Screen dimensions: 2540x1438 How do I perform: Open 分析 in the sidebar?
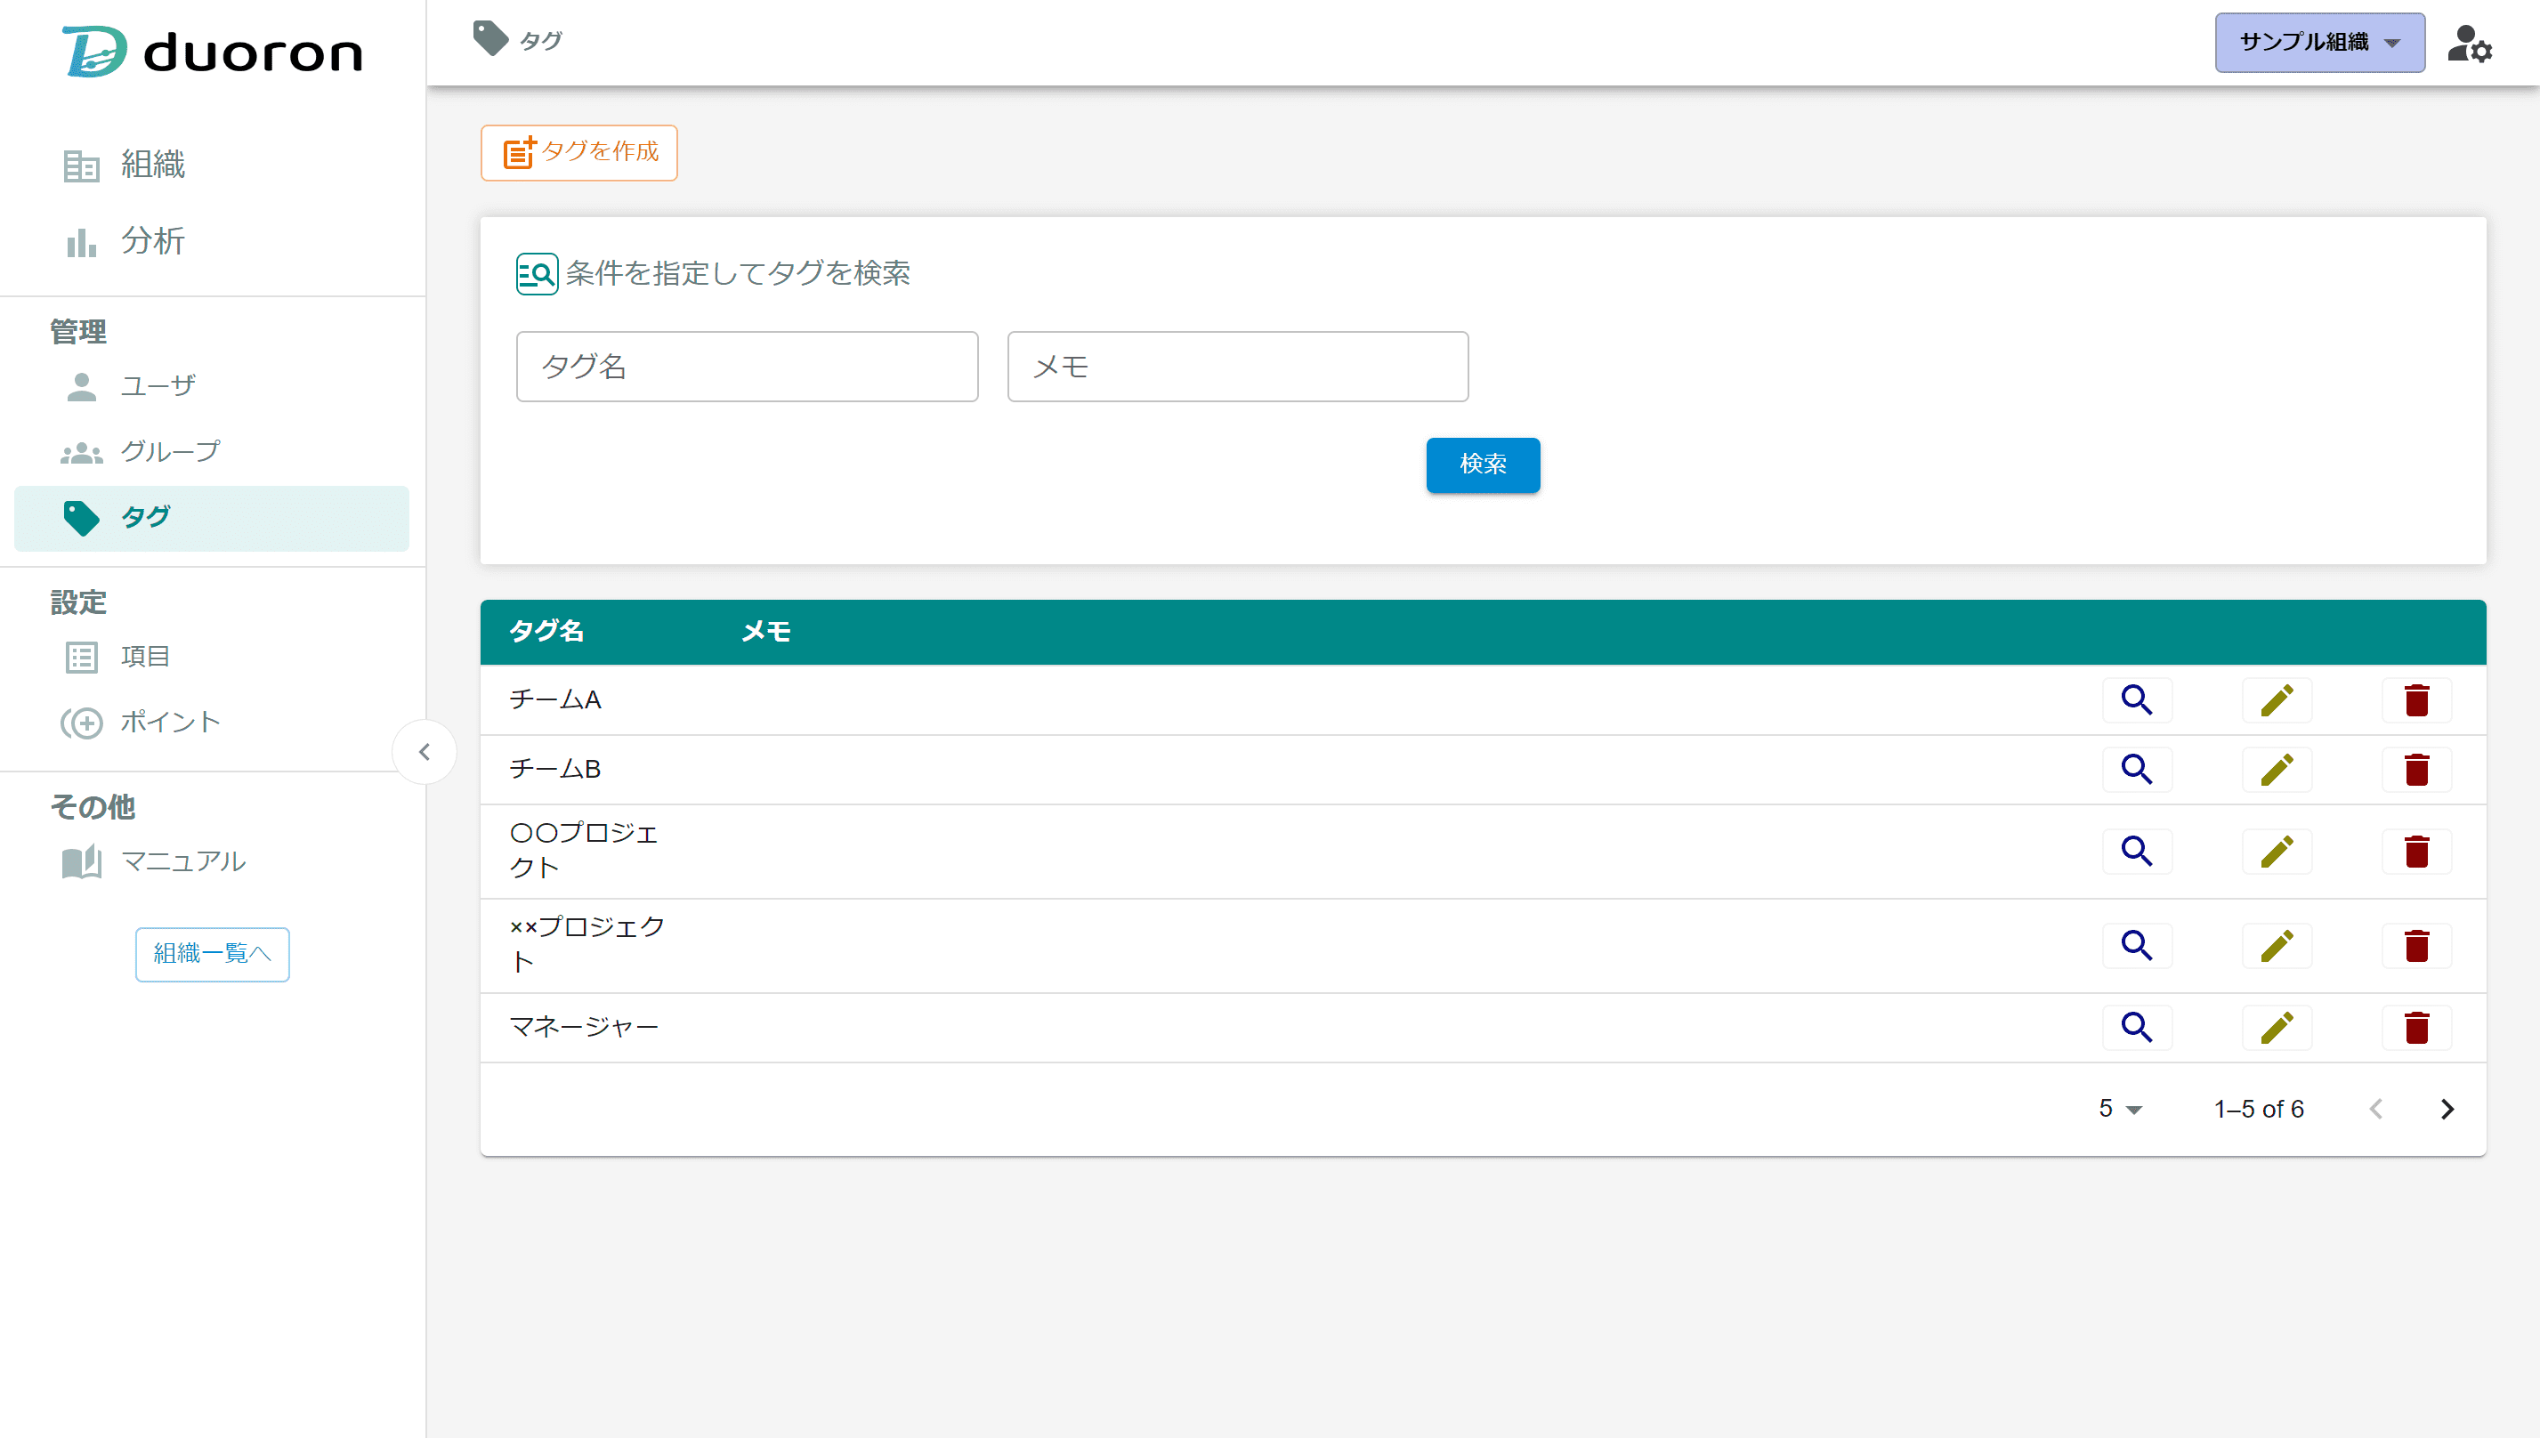[213, 241]
